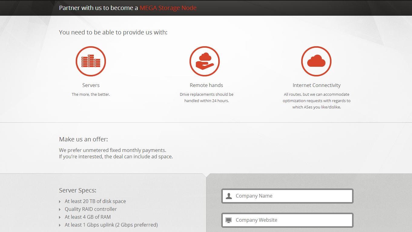Click the Remote hands cloud icon
This screenshot has width=412, height=232.
205,61
